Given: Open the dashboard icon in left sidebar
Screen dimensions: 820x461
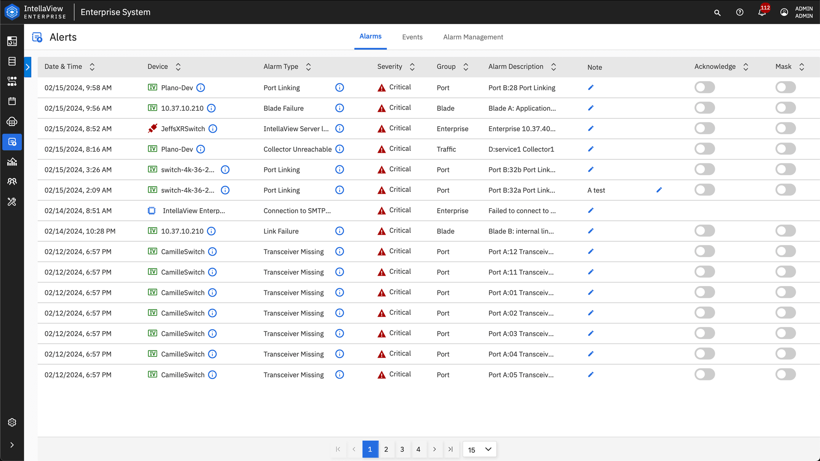Looking at the screenshot, I should pyautogui.click(x=12, y=41).
